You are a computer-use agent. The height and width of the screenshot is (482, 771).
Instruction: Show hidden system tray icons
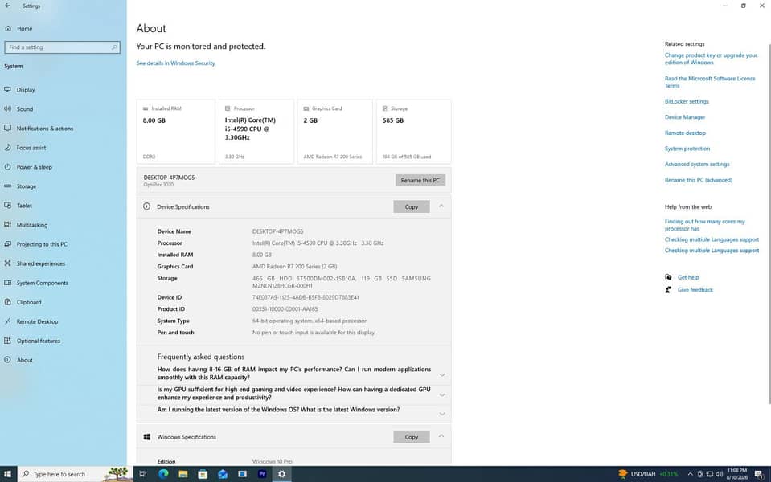coord(690,474)
